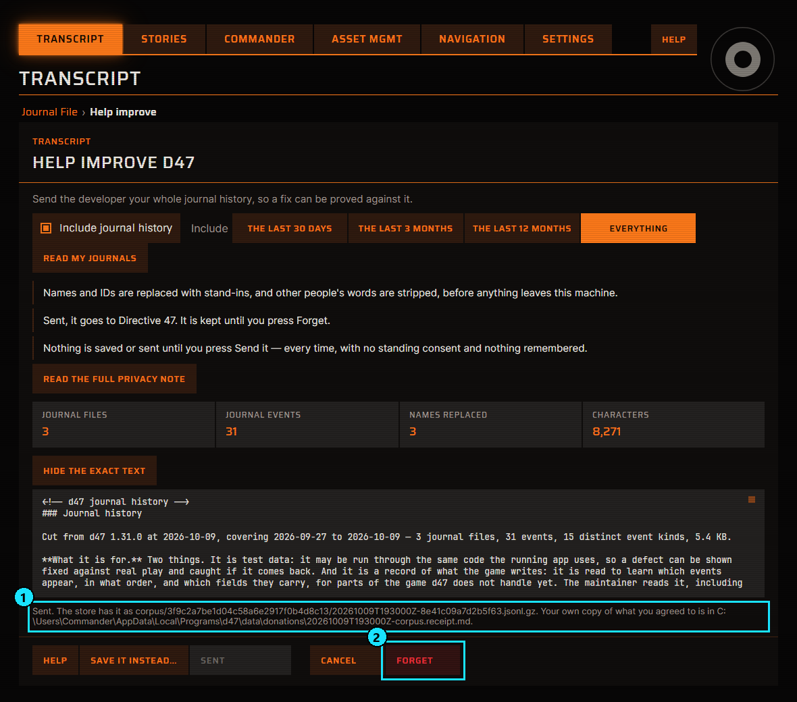Click the Characters value 8,271

pos(607,432)
